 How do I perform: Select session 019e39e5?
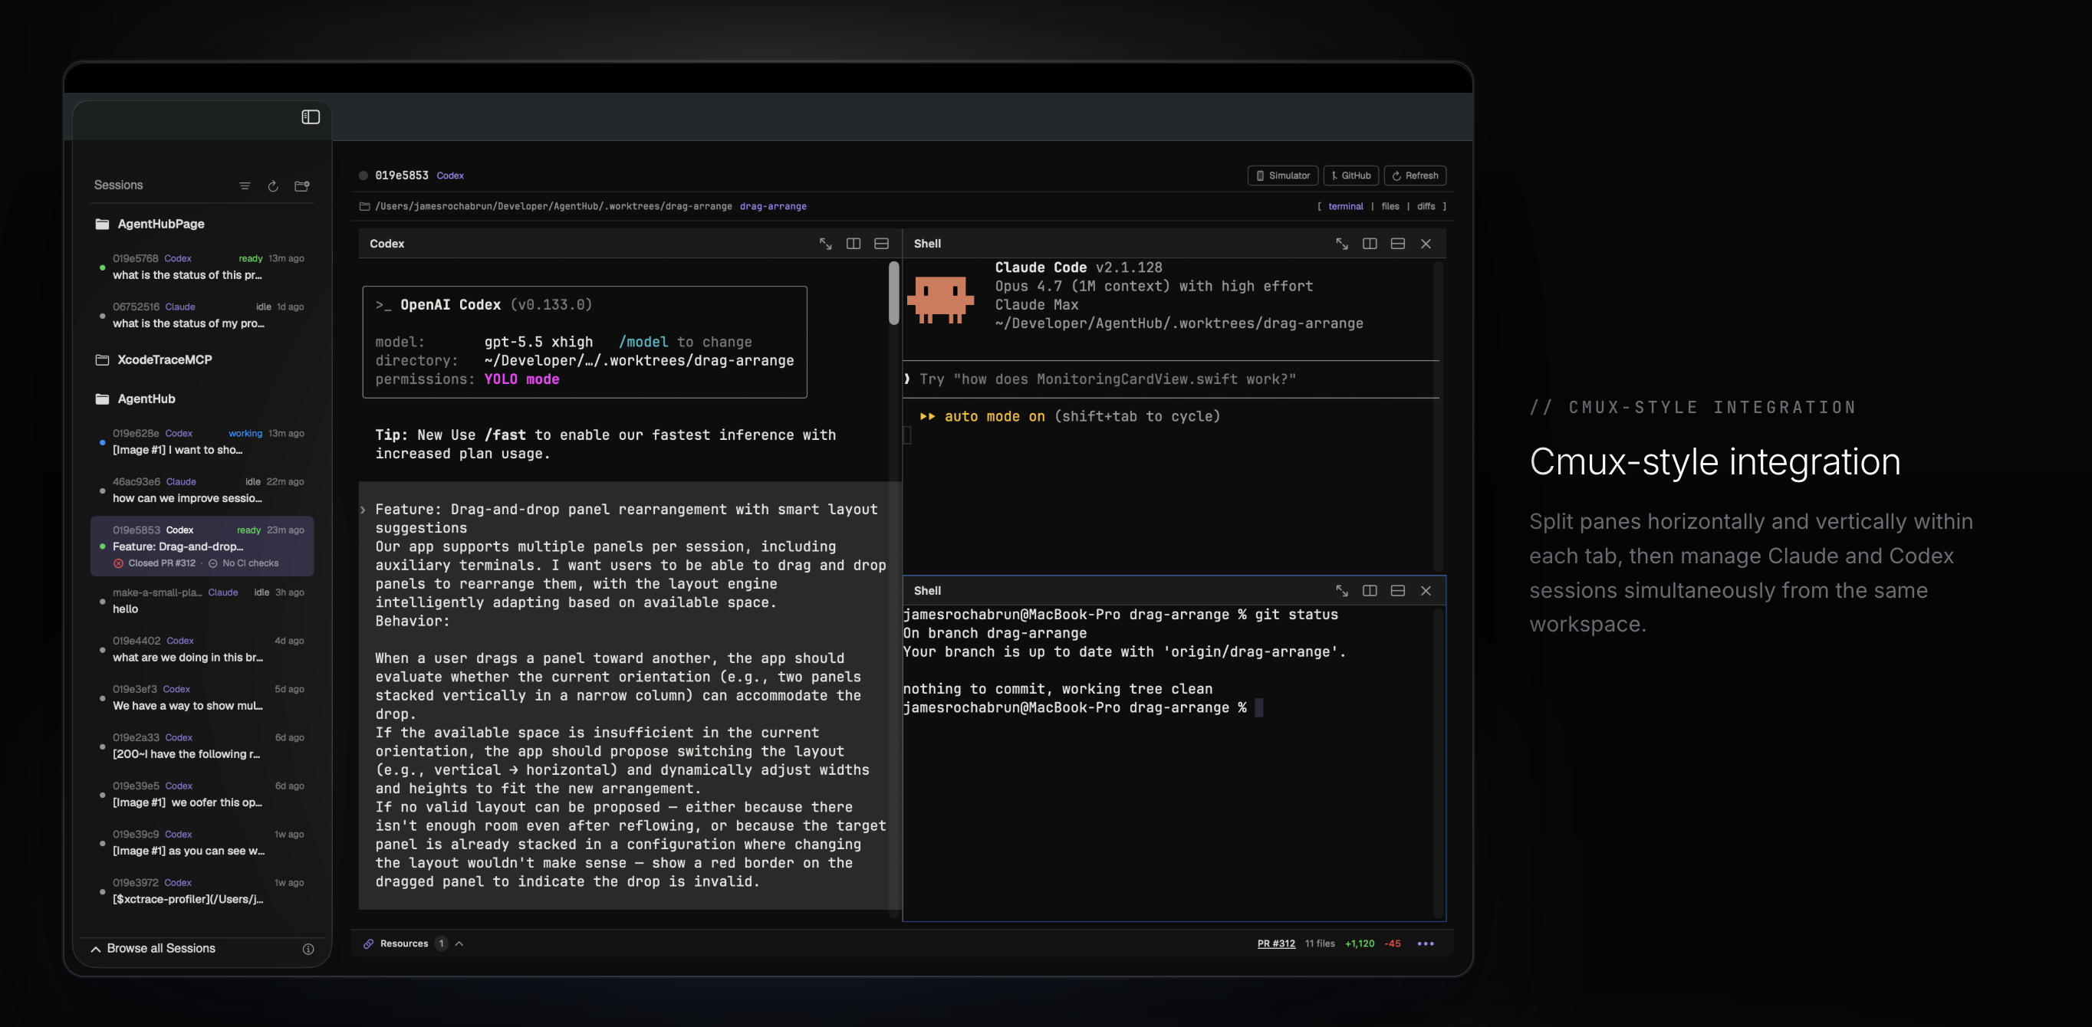[x=202, y=794]
